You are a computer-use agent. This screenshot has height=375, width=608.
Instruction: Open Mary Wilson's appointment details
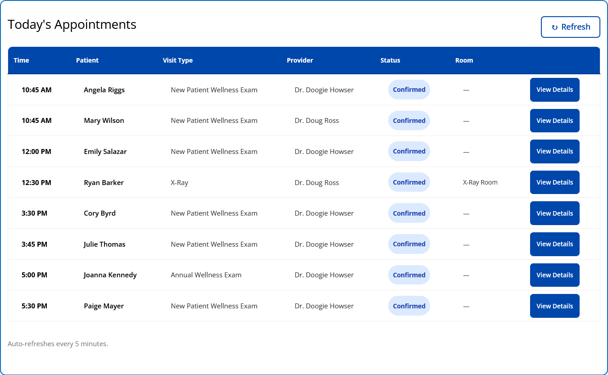pyautogui.click(x=554, y=121)
